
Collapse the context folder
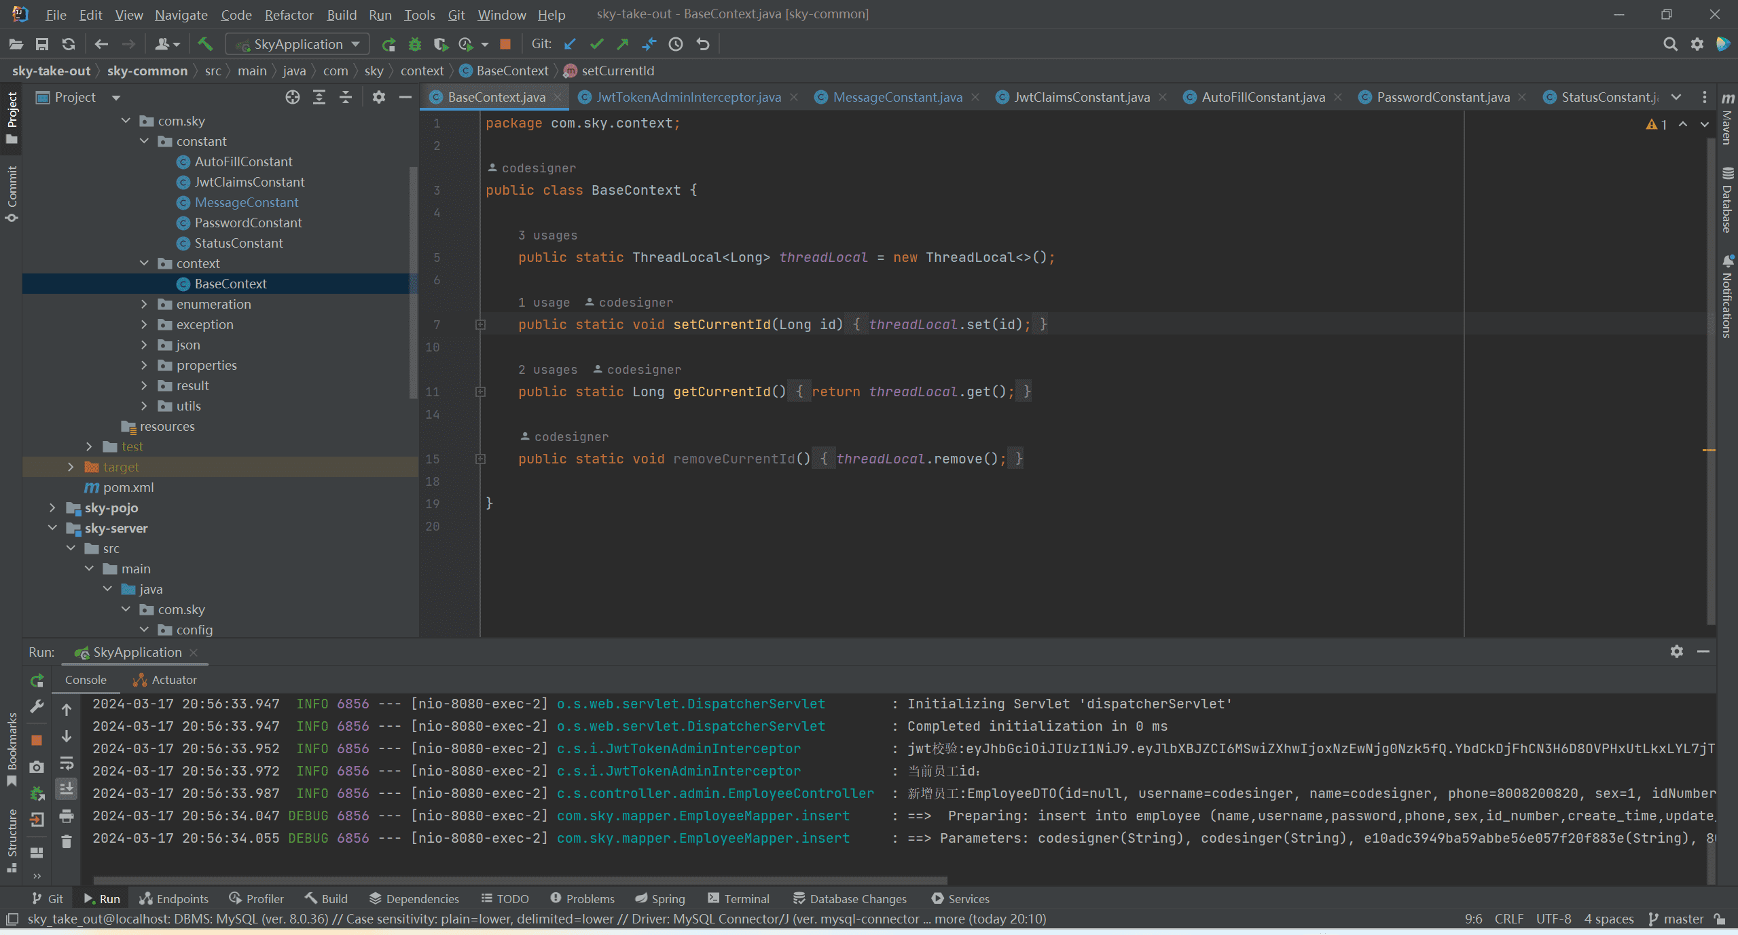coord(144,263)
